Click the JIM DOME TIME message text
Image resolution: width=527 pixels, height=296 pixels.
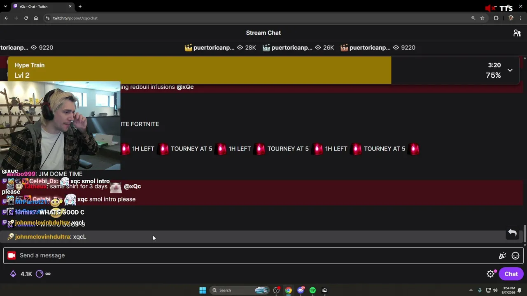[x=61, y=174]
